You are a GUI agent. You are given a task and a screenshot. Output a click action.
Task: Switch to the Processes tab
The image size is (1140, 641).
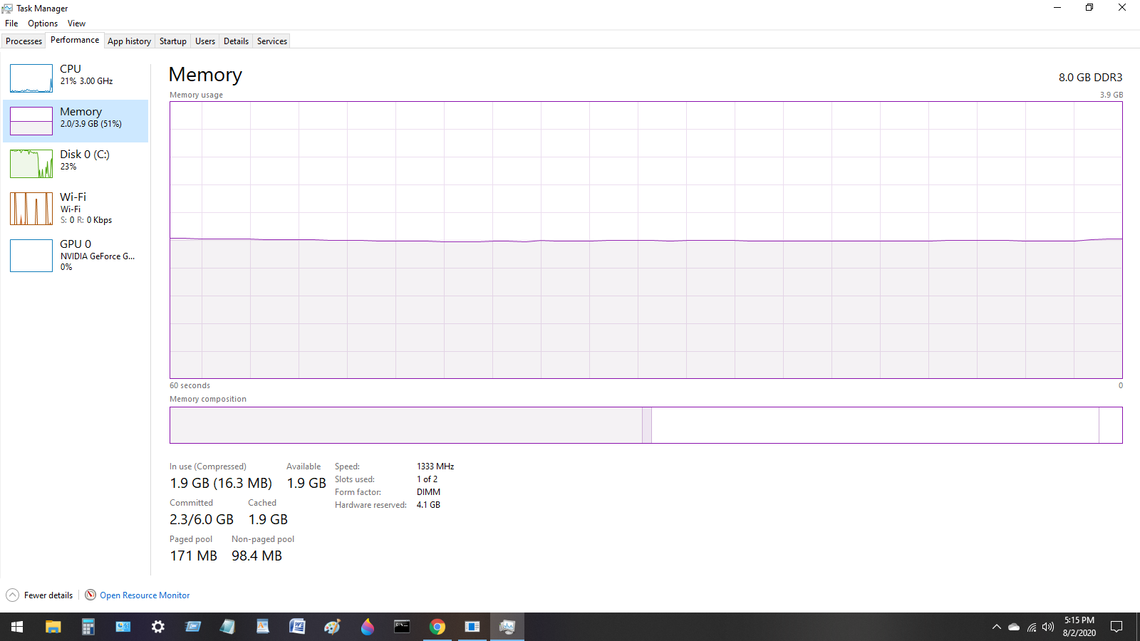pos(24,41)
